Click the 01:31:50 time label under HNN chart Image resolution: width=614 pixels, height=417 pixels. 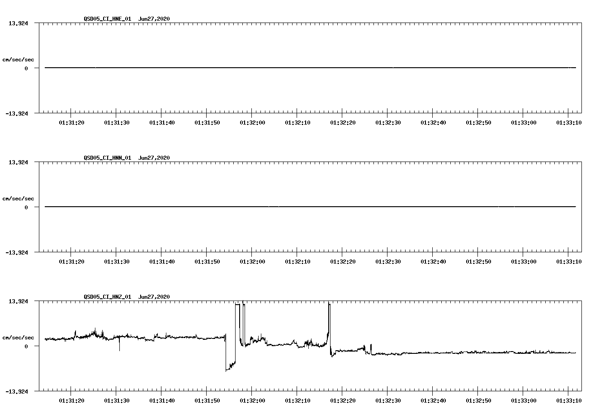207,262
